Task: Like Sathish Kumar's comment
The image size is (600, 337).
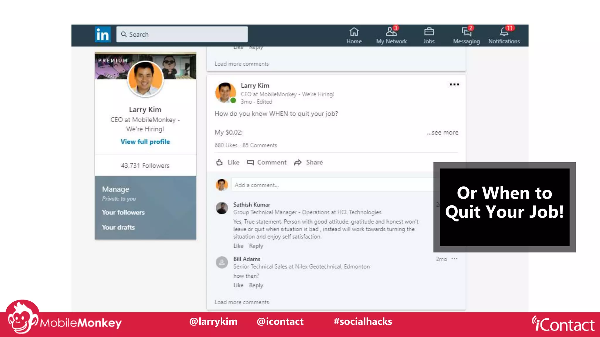Action: (238, 246)
